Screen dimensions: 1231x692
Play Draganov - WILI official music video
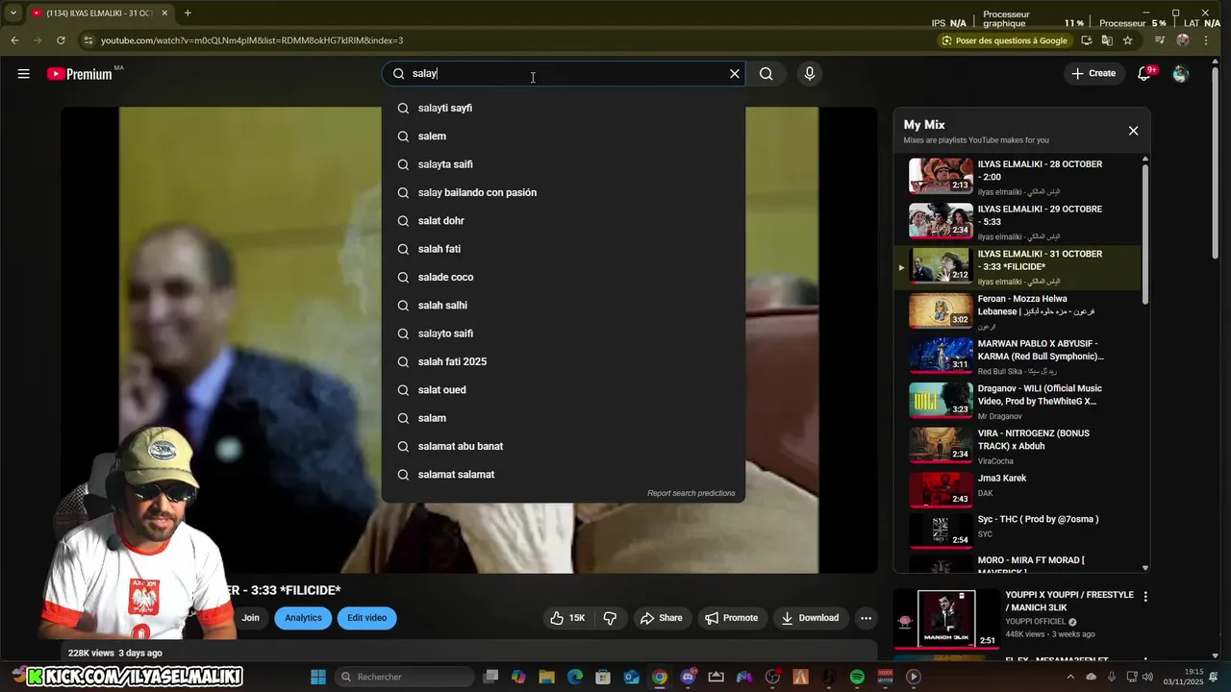click(x=1018, y=402)
